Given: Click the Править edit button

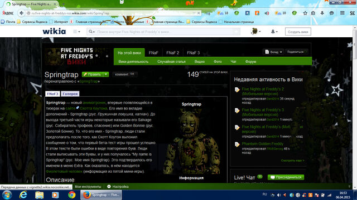Looking at the screenshot, I should [93, 74].
